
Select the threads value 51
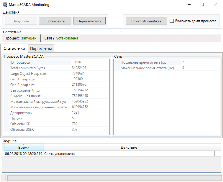(x=74, y=118)
